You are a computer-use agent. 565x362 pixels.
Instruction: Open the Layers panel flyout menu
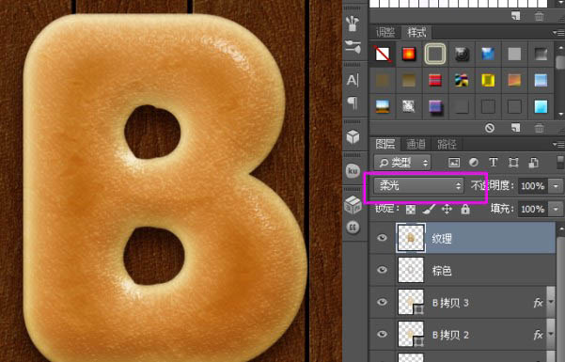(558, 145)
